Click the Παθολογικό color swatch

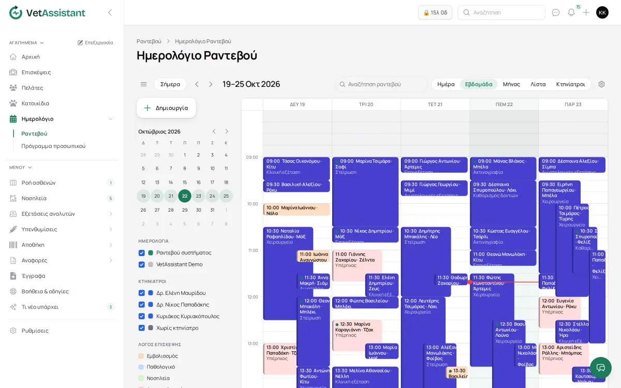point(141,367)
